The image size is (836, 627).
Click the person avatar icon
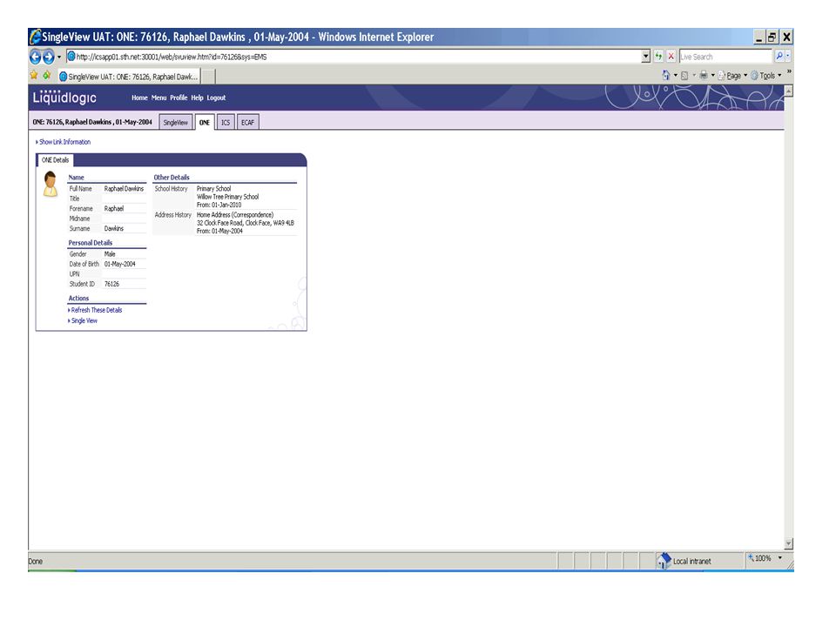pos(51,184)
